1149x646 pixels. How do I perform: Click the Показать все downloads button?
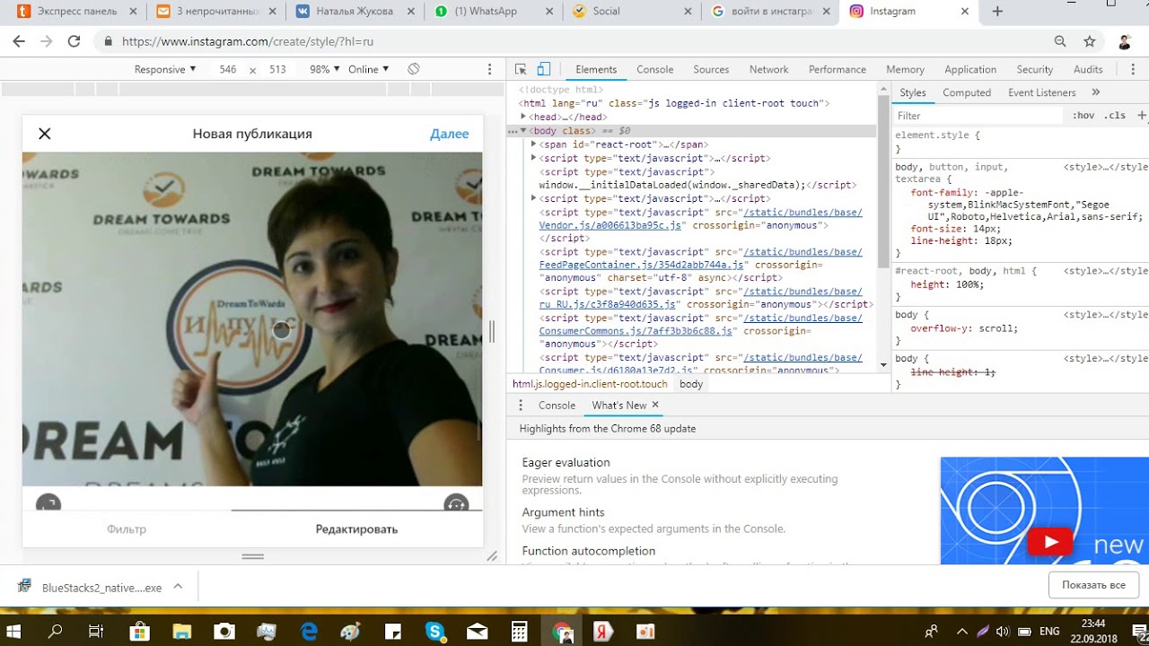(1093, 585)
